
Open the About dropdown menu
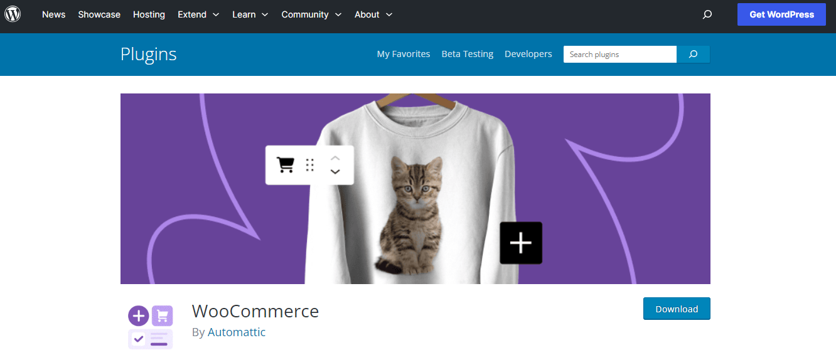click(373, 14)
